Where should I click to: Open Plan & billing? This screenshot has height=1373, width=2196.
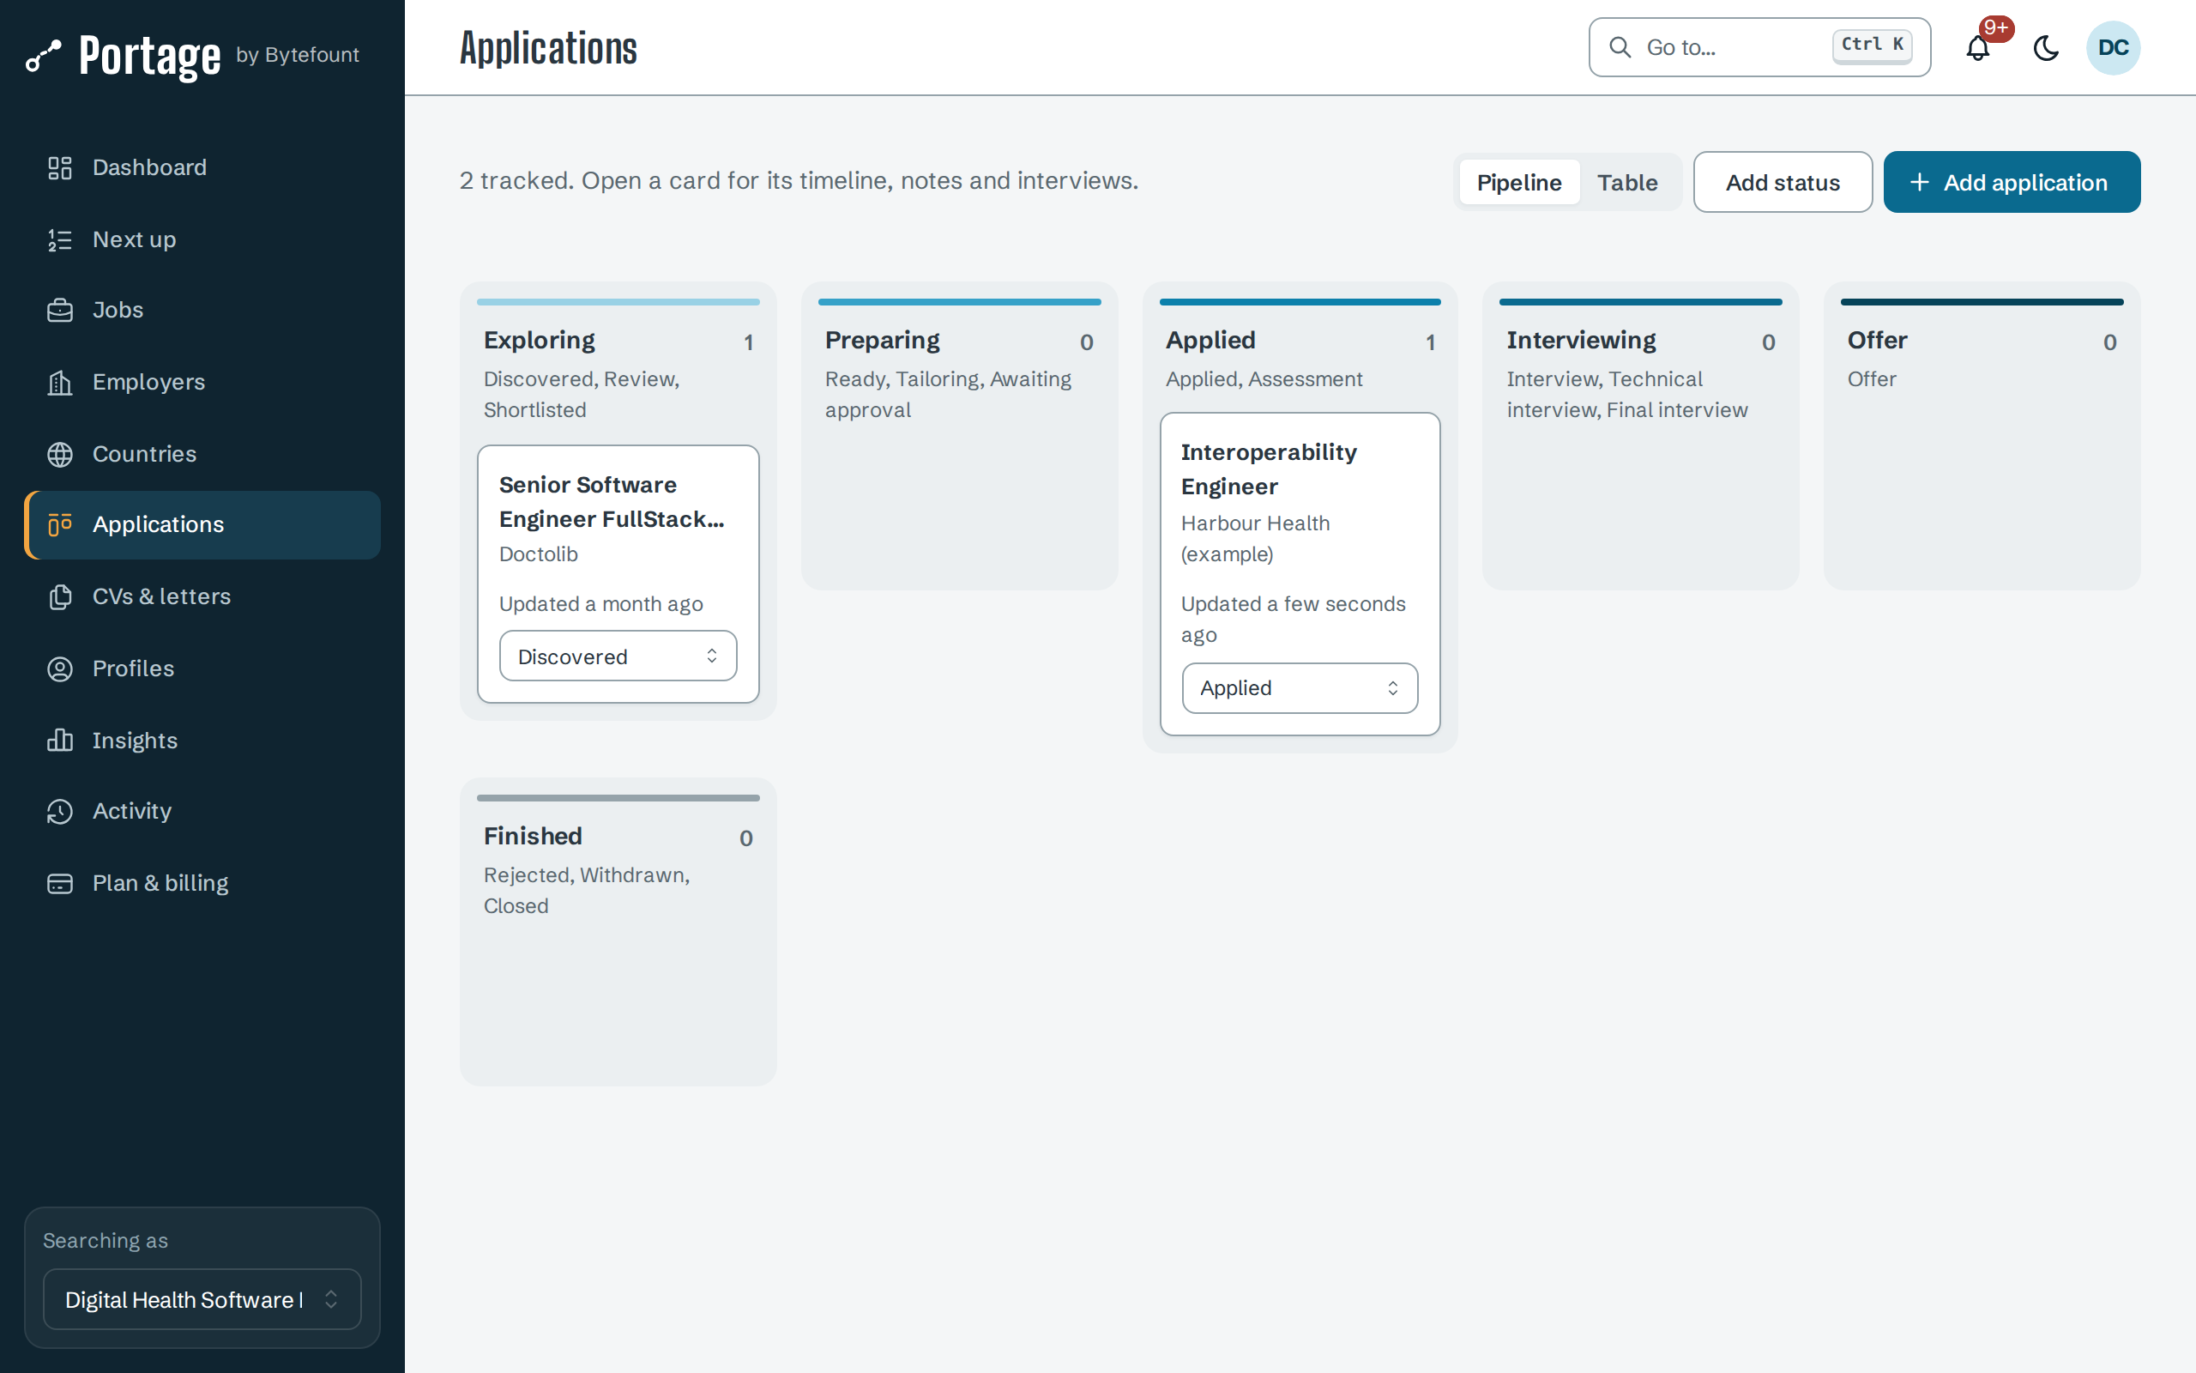(x=202, y=883)
